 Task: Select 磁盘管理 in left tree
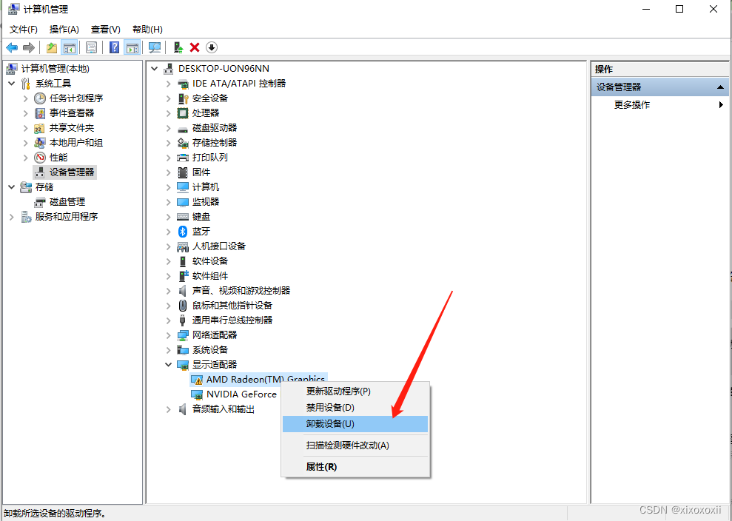pyautogui.click(x=67, y=202)
